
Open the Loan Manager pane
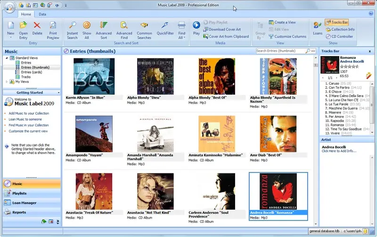[x=32, y=203]
